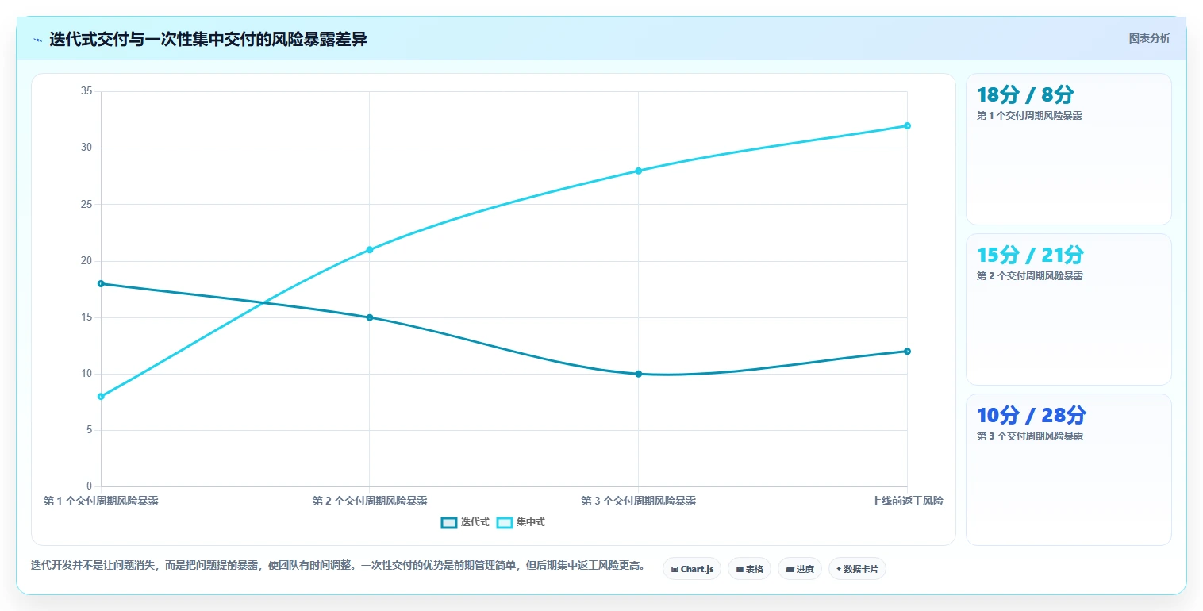Click the y-axis tick label 20
The image size is (1203, 611).
86,261
